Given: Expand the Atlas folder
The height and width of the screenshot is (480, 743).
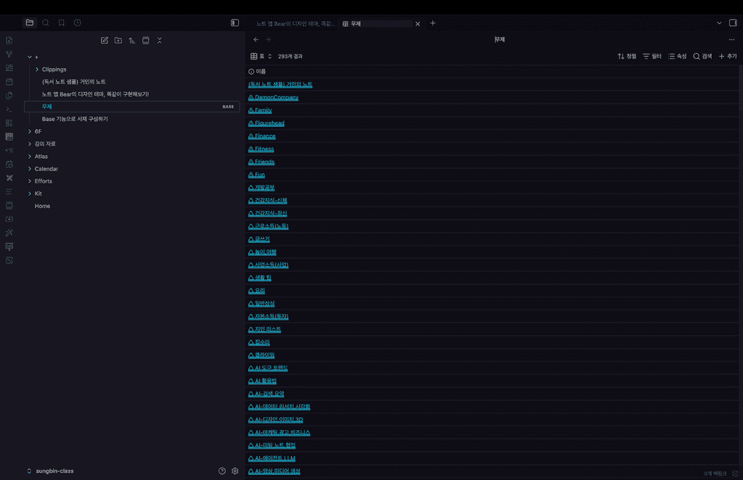Looking at the screenshot, I should coord(30,156).
